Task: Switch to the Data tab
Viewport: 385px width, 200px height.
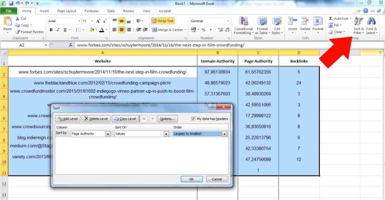Action: tap(111, 11)
